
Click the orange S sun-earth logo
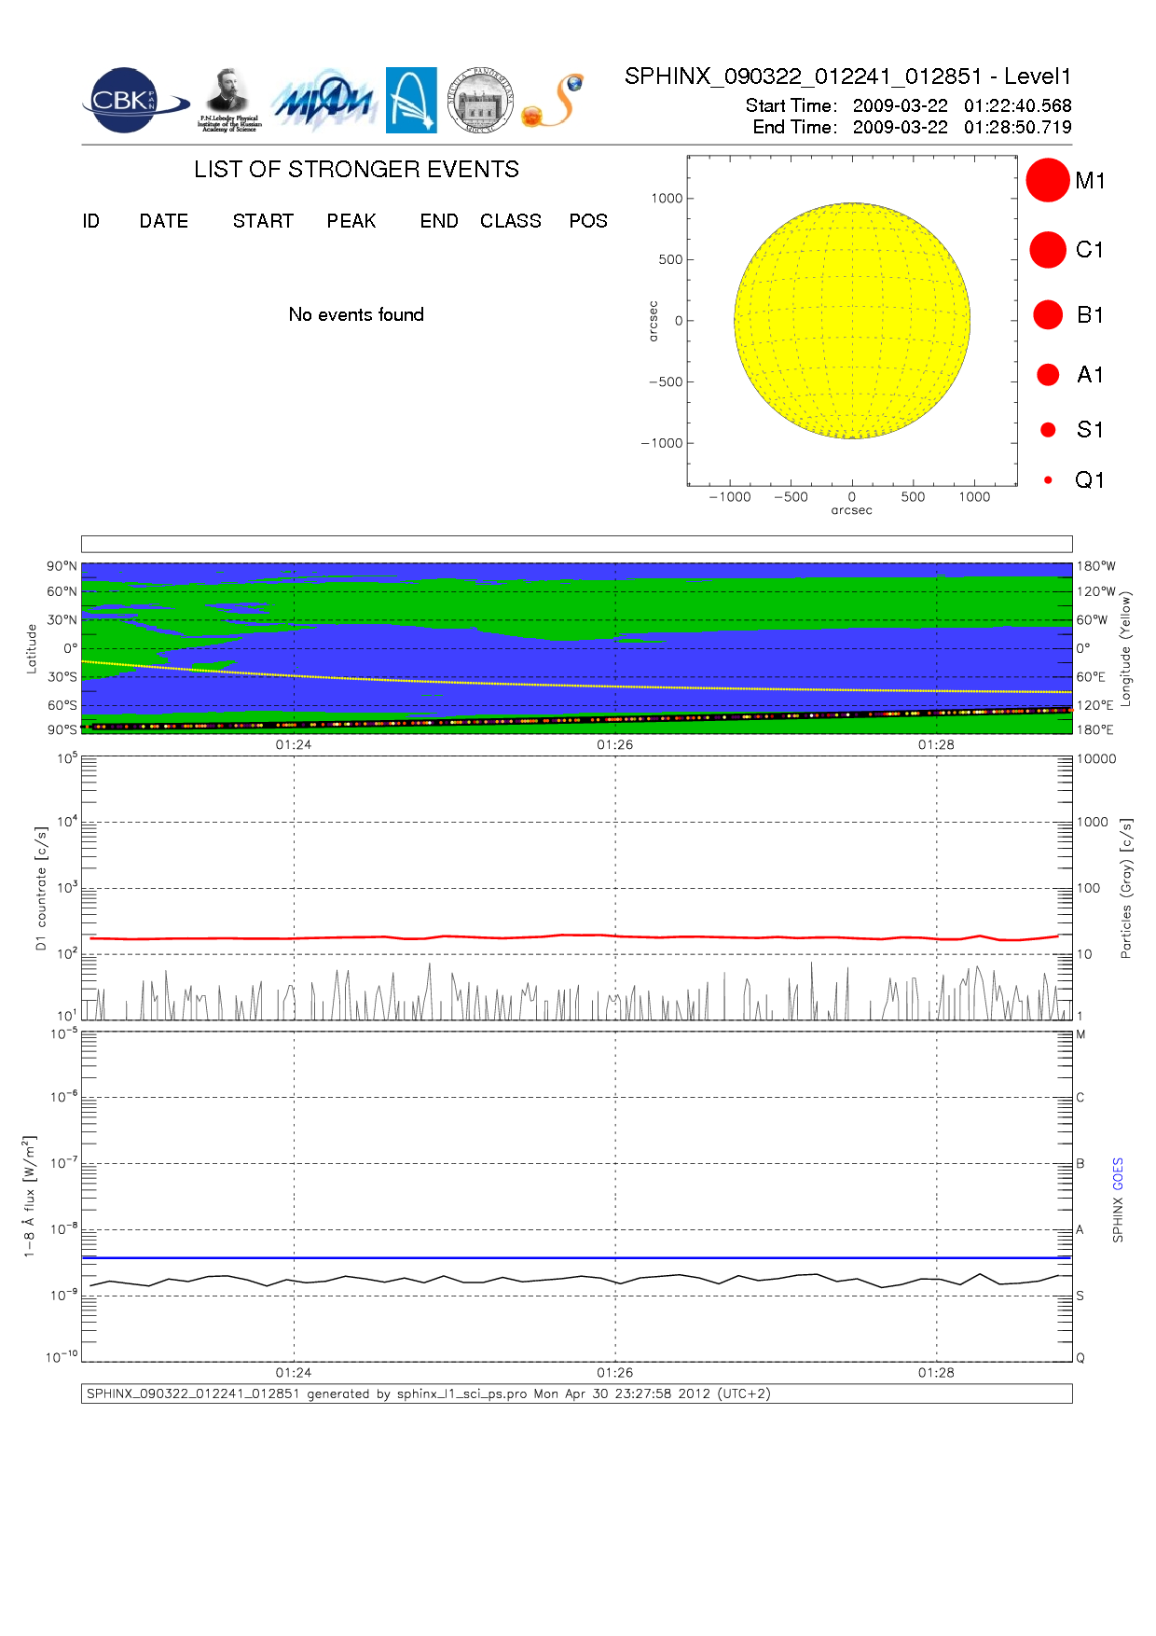pyautogui.click(x=554, y=101)
